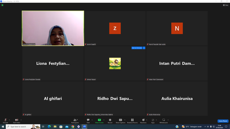The width and height of the screenshot is (230, 129).
Task: Open tray microphone icon
Action: pos(211,126)
